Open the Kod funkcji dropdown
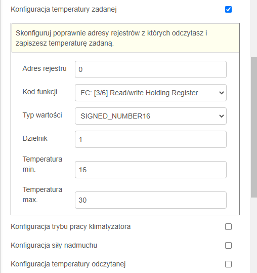The height and width of the screenshot is (273, 257). [x=151, y=93]
